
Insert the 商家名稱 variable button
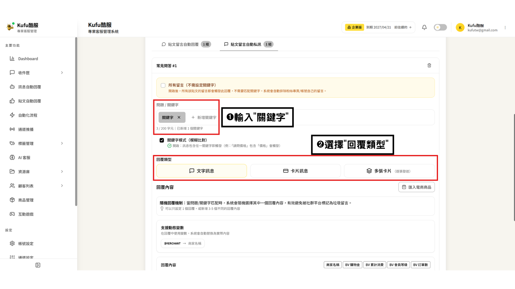(x=333, y=265)
